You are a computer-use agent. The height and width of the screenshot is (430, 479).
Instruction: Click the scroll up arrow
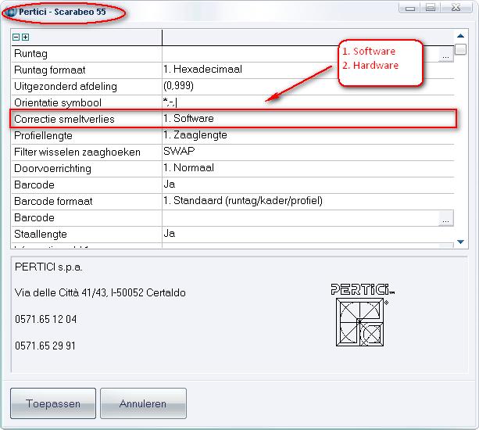click(x=461, y=36)
